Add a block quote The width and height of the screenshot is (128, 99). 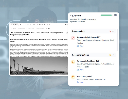tap(45, 25)
